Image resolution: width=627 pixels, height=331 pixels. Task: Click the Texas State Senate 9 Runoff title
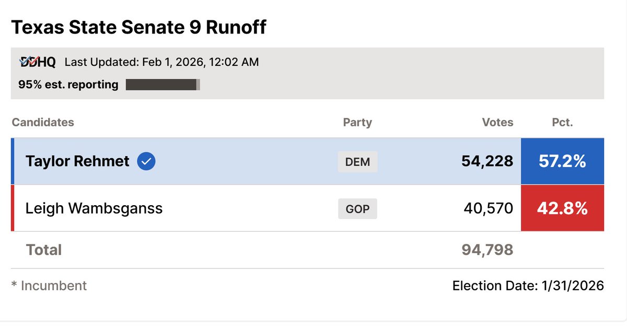[x=139, y=27]
